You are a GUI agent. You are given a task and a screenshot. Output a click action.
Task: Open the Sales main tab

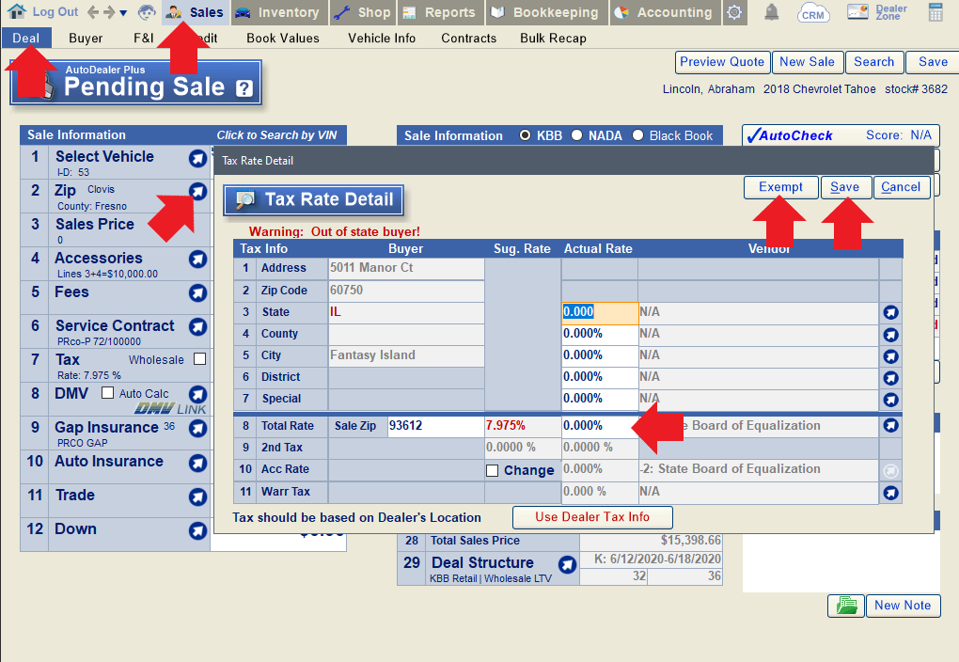point(196,12)
